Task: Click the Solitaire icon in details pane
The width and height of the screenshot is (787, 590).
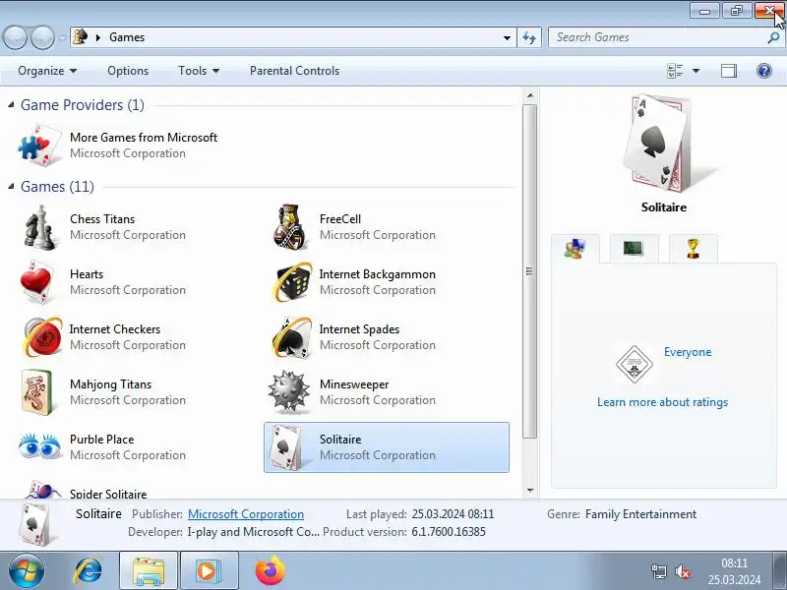Action: coord(33,525)
